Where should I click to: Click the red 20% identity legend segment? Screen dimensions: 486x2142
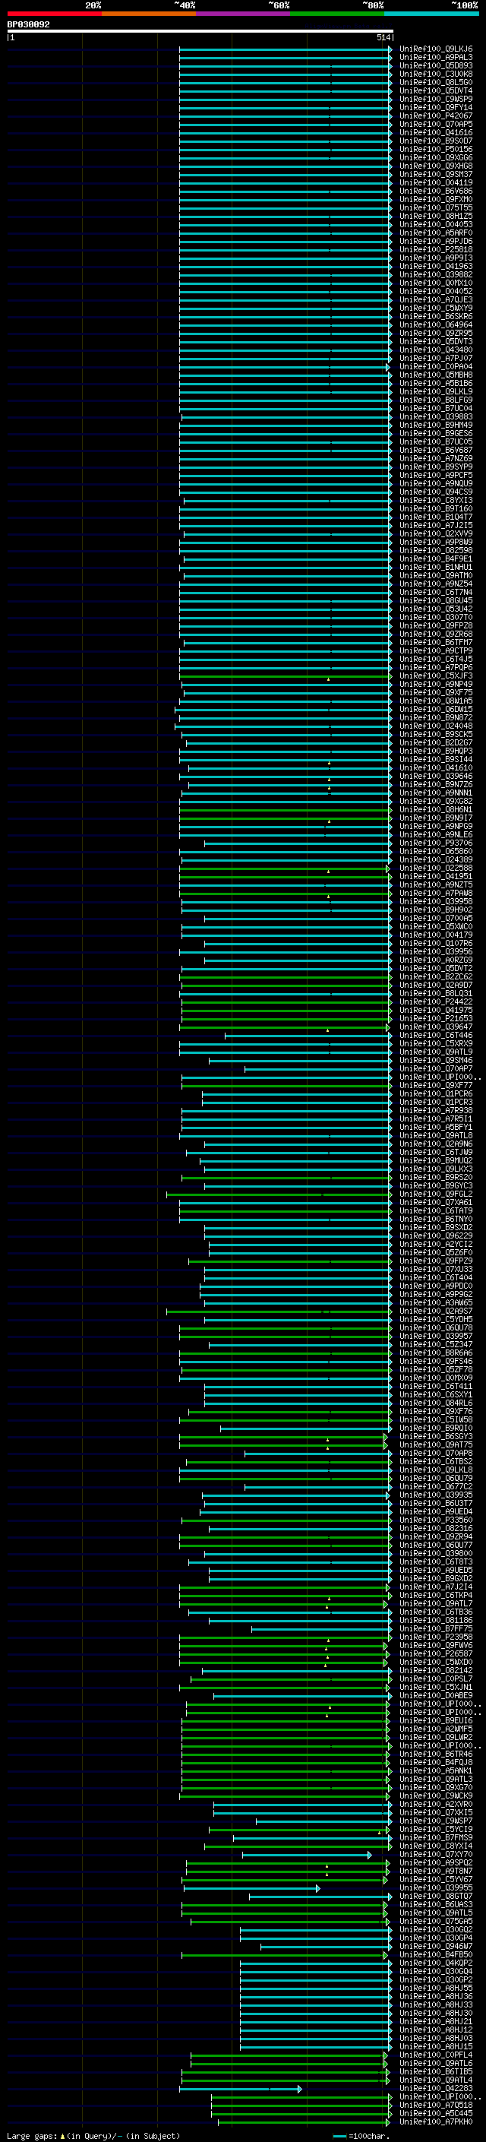[x=54, y=14]
